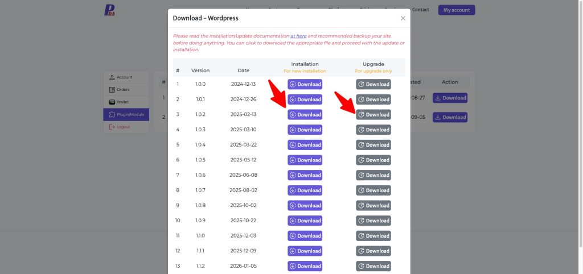Click upgrade clock icon for version 1.1.0
Image resolution: width=583 pixels, height=274 pixels.
pos(361,236)
